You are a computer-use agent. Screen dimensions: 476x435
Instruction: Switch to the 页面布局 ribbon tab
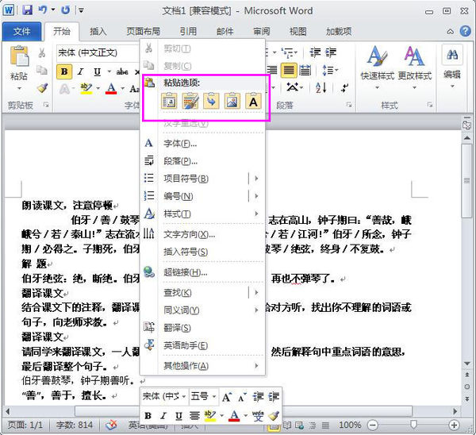click(143, 31)
